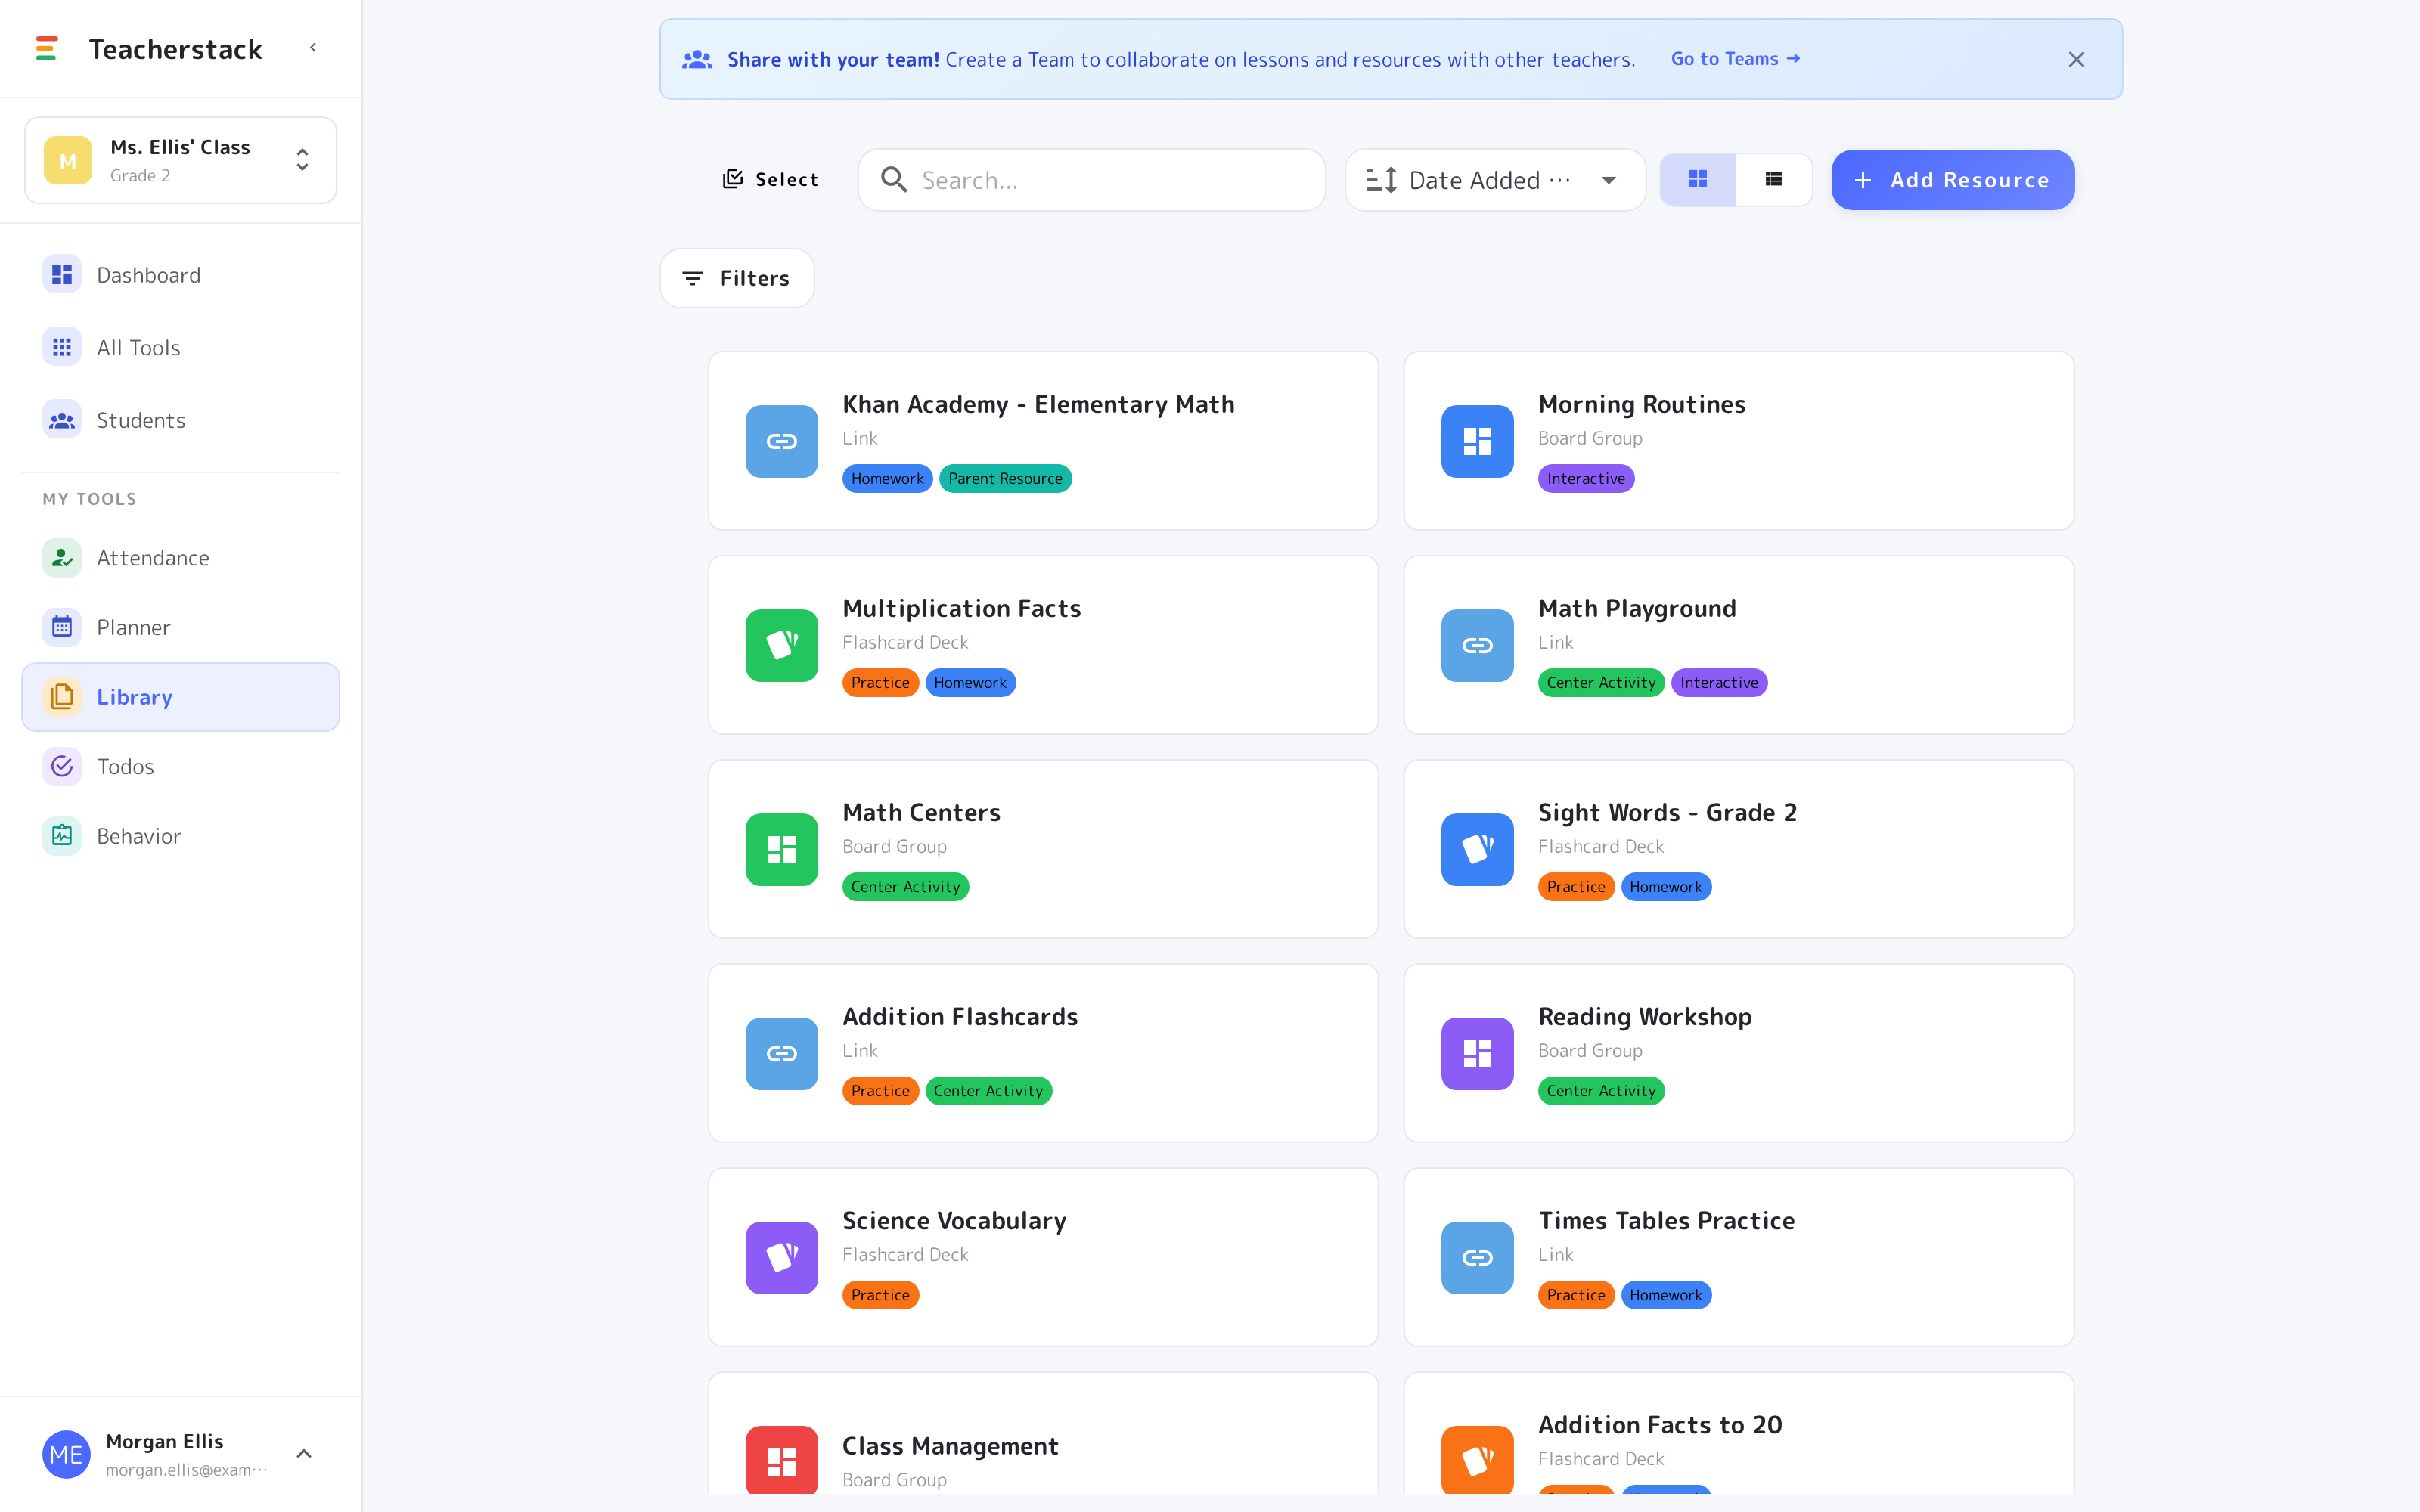Click the Library documents icon

tap(62, 697)
